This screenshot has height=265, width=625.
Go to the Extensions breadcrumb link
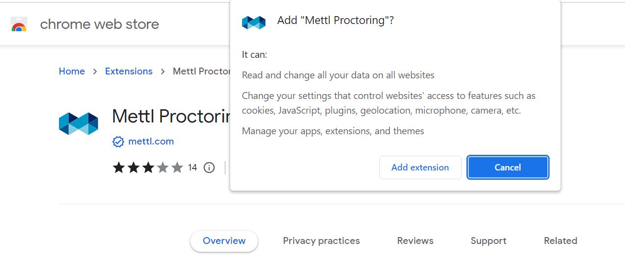pyautogui.click(x=129, y=72)
